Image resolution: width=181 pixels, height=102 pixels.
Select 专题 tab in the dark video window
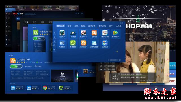pos(42,22)
